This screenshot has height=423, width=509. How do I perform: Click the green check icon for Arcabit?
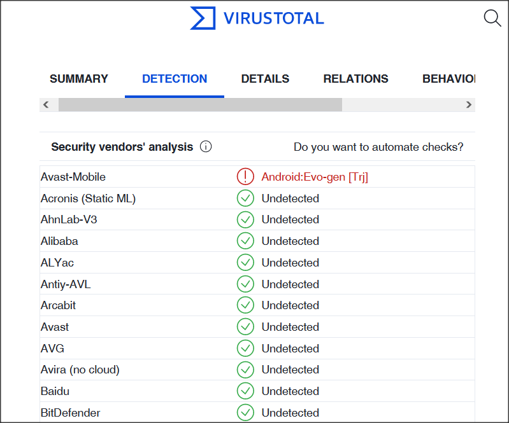pyautogui.click(x=245, y=305)
